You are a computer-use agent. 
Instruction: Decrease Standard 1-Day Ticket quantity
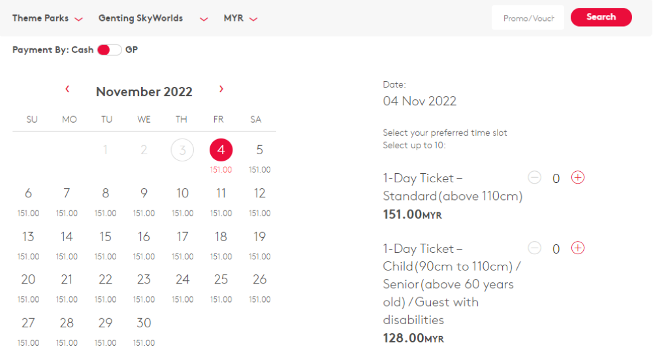534,178
